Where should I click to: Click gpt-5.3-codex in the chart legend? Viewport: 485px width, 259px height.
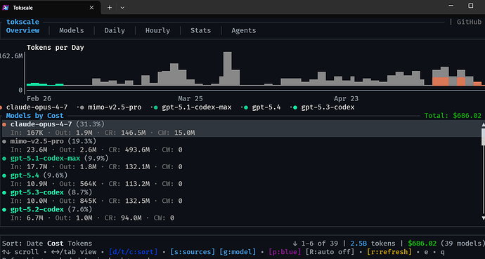coord(328,107)
